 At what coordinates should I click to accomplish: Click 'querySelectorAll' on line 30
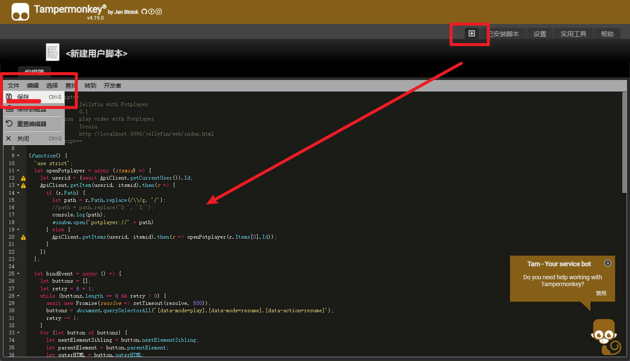[x=127, y=311]
